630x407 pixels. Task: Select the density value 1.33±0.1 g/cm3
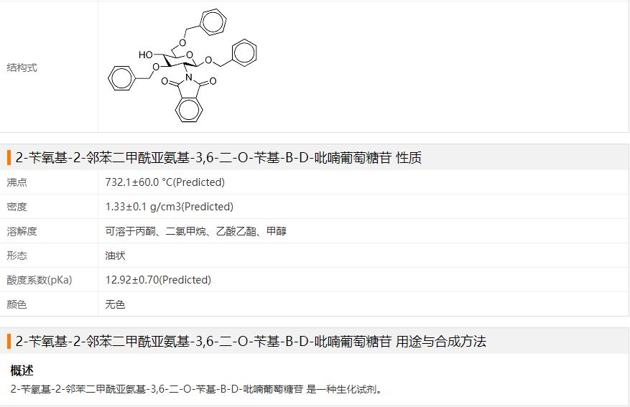point(169,207)
